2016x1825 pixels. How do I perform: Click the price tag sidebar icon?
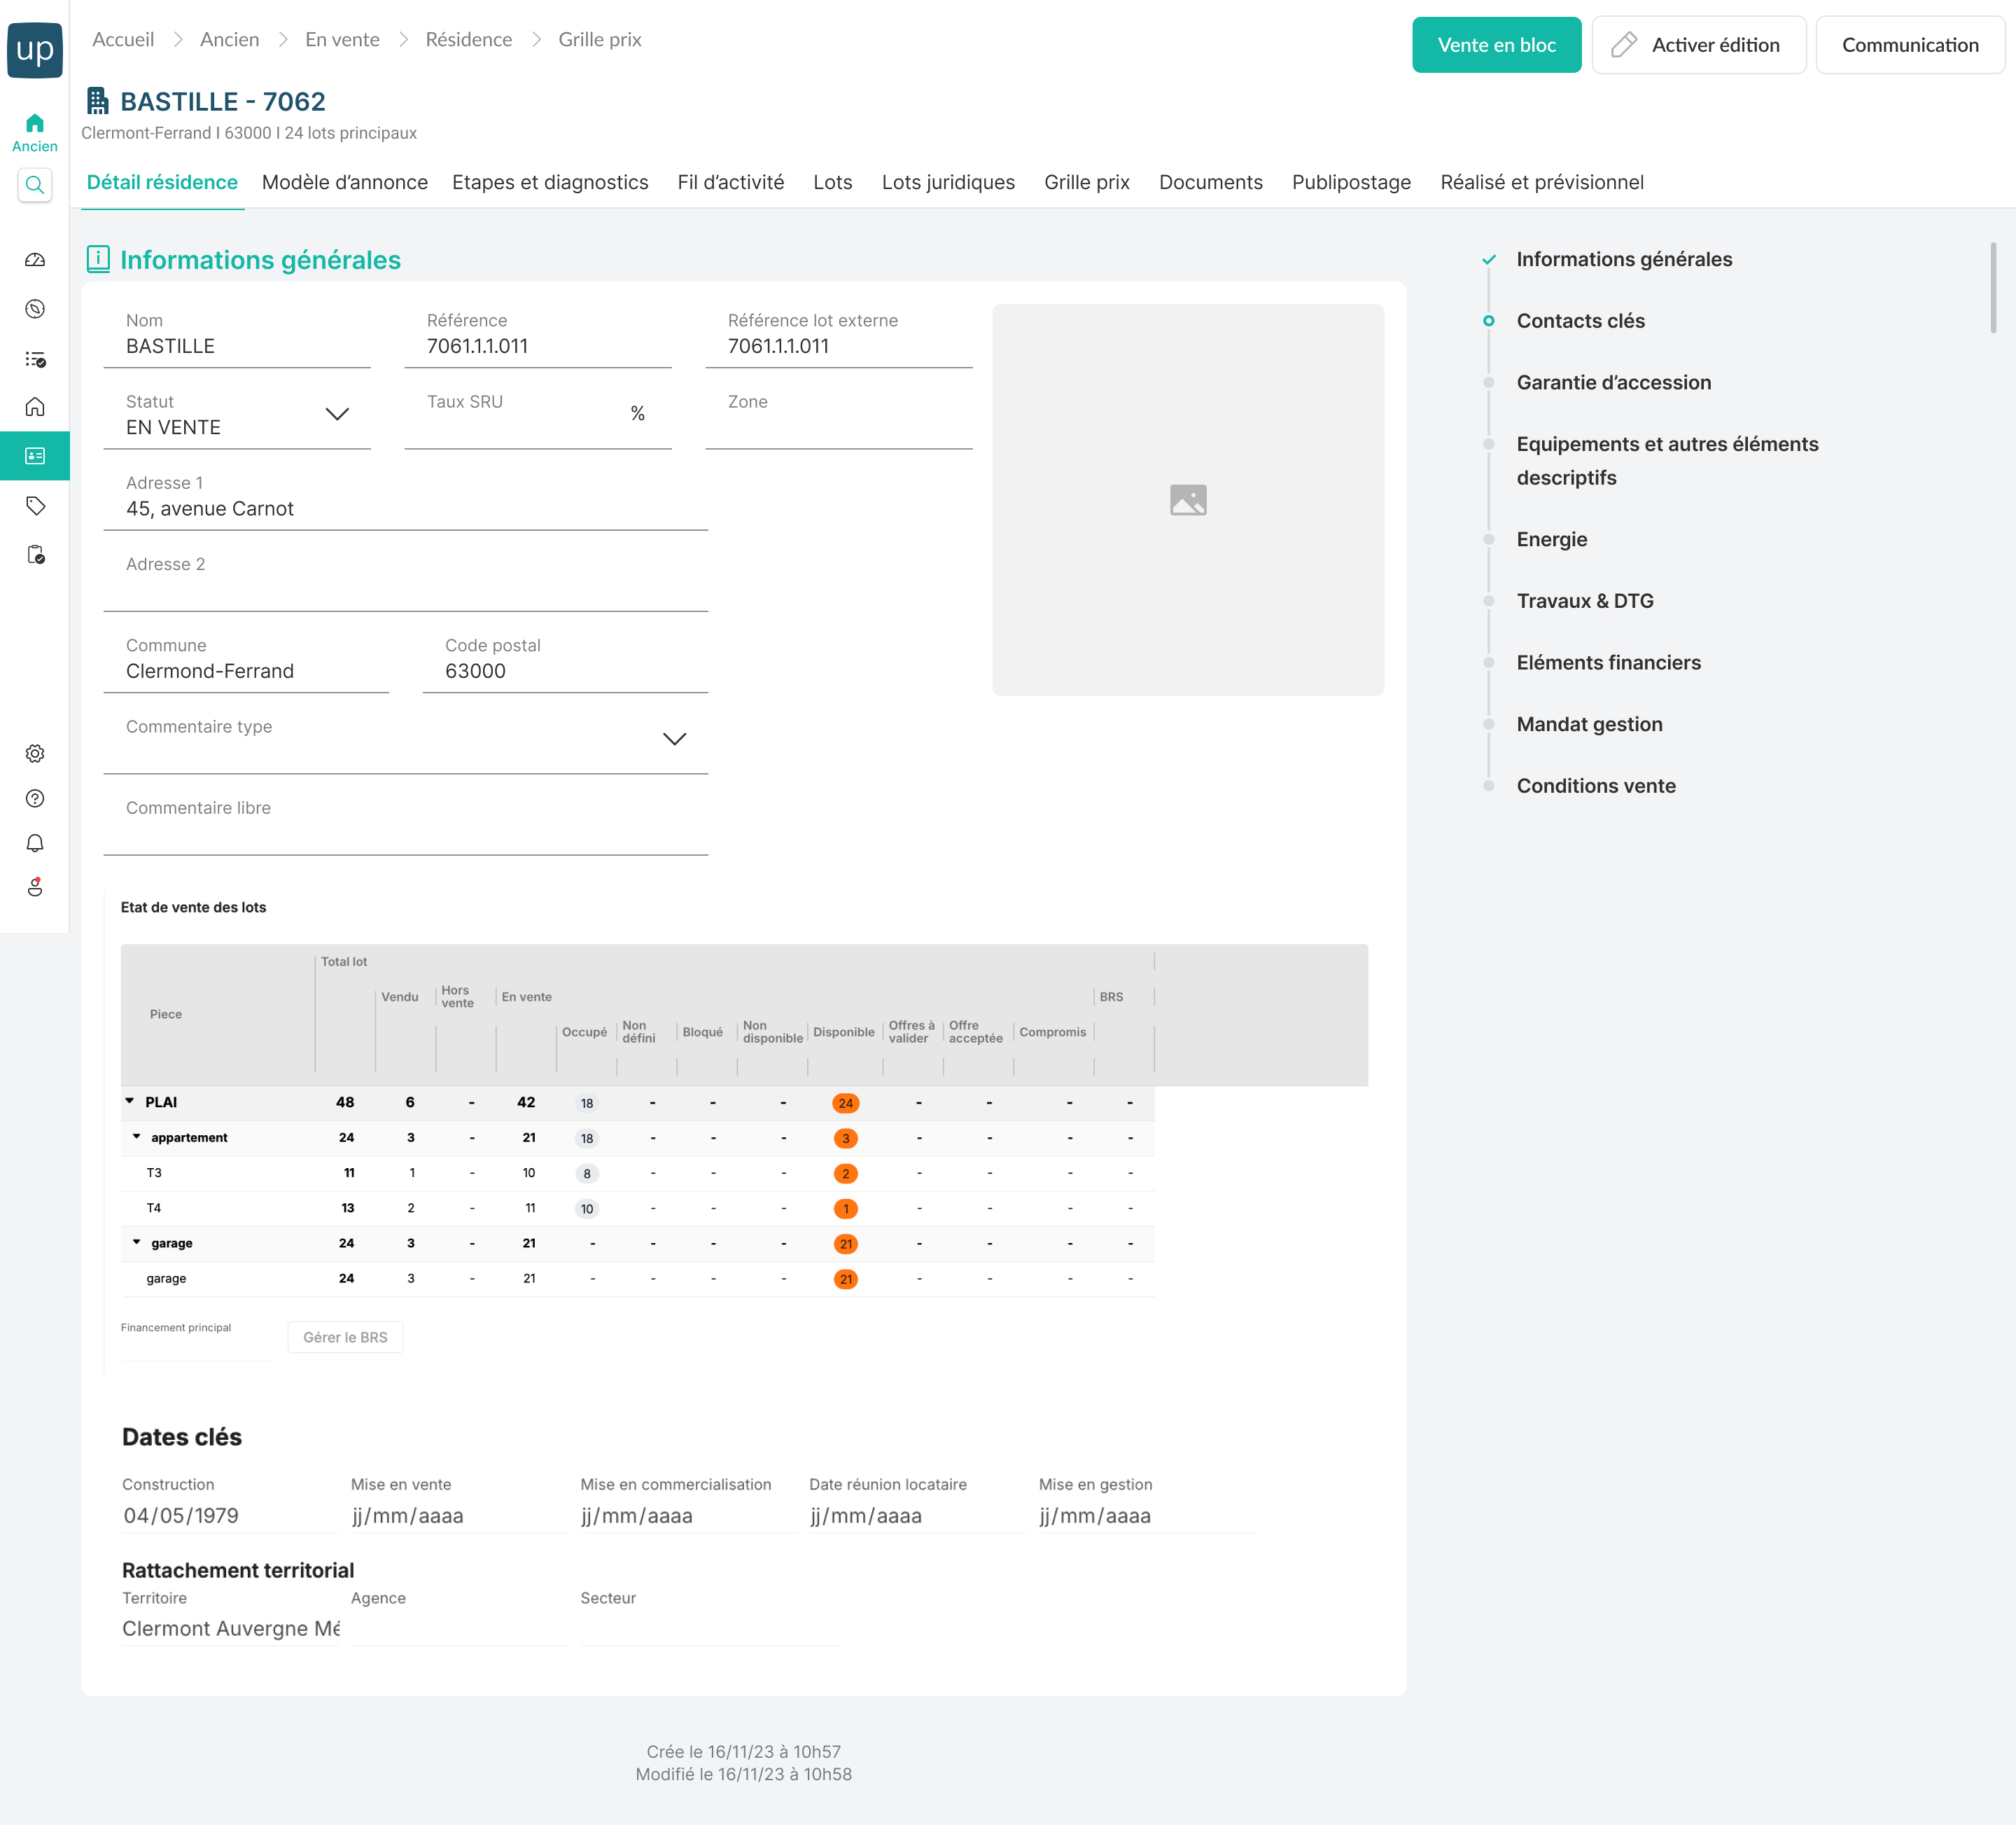click(35, 506)
